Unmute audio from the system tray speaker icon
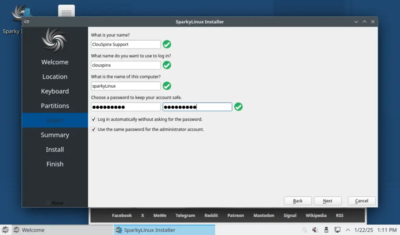 coord(315,230)
